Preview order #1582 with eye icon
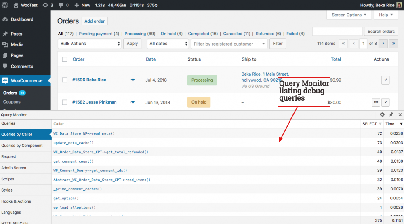 point(133,102)
